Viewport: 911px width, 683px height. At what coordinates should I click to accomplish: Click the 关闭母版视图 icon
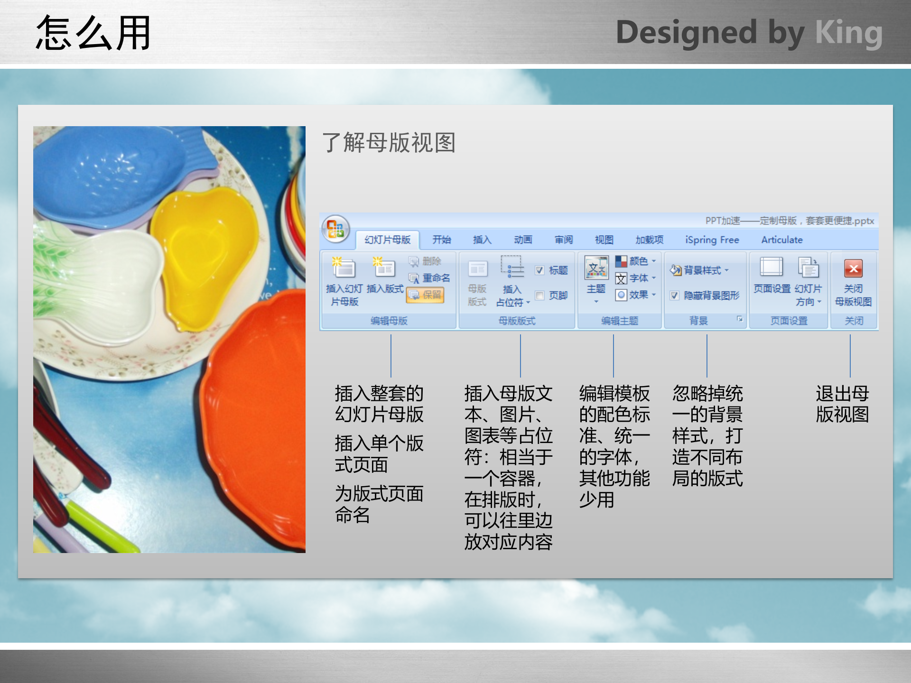point(853,268)
